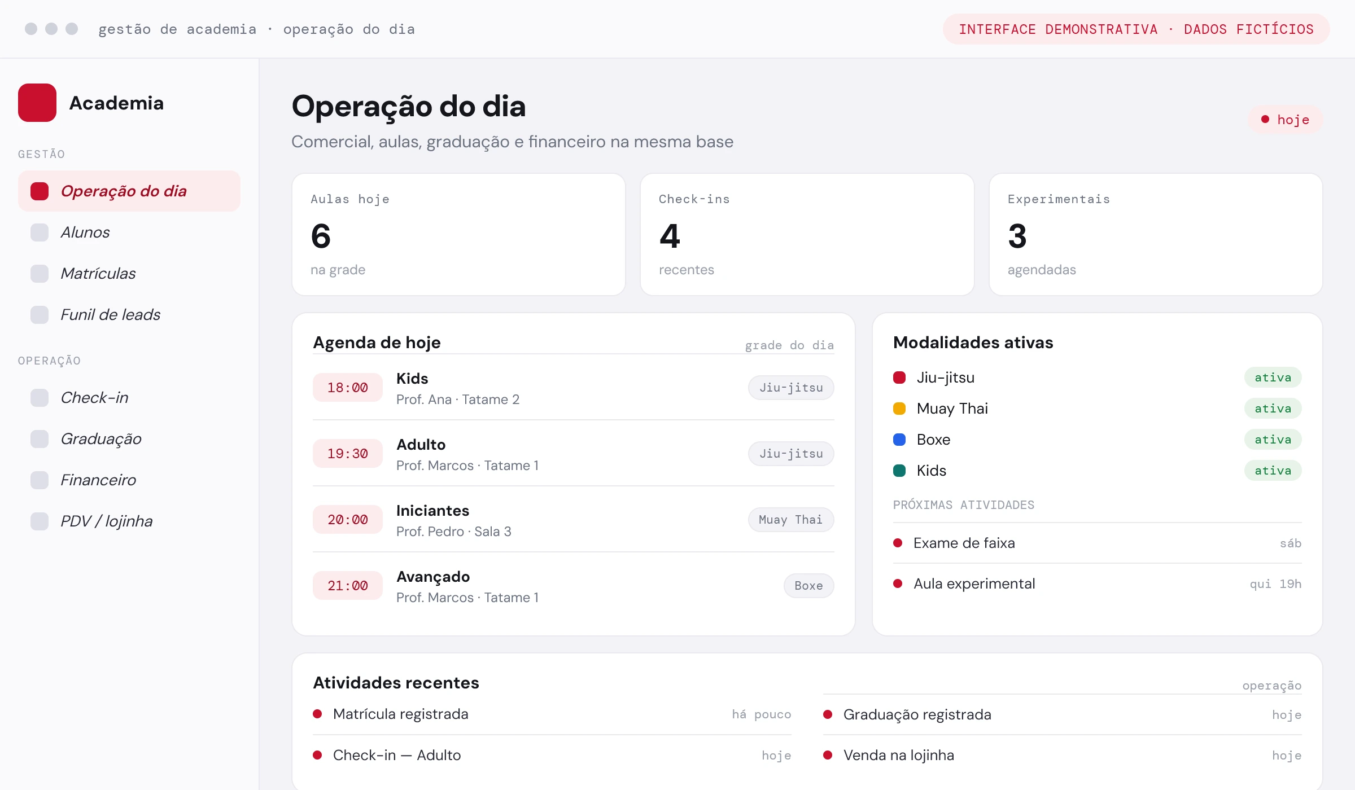Click the red Jiu-jitsu color swatch
Viewport: 1355px width, 790px height.
click(x=899, y=378)
